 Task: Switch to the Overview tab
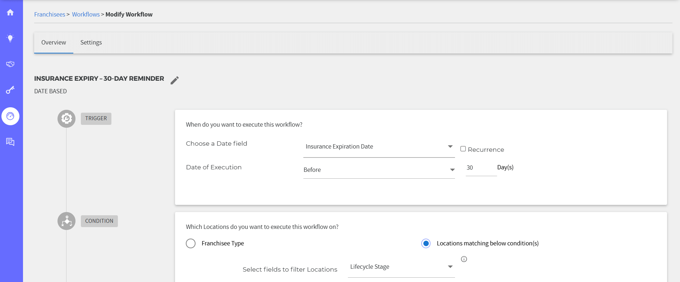coord(54,43)
